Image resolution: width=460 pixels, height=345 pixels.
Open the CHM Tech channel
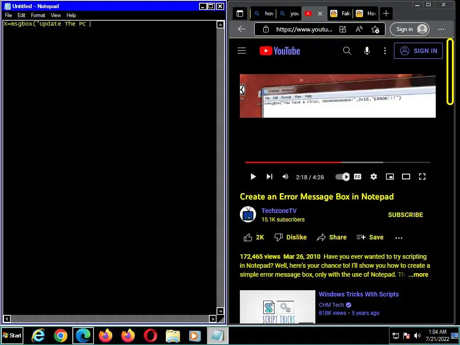331,305
